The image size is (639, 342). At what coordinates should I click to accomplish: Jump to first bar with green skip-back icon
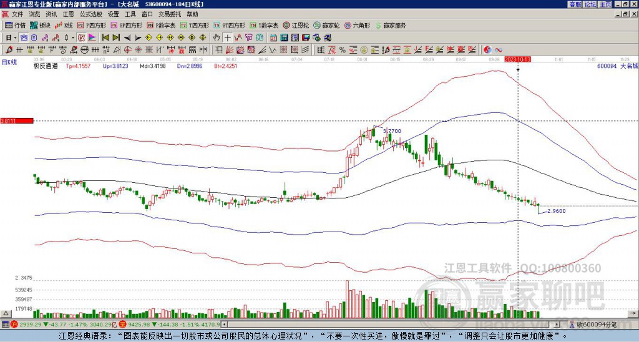click(x=105, y=38)
